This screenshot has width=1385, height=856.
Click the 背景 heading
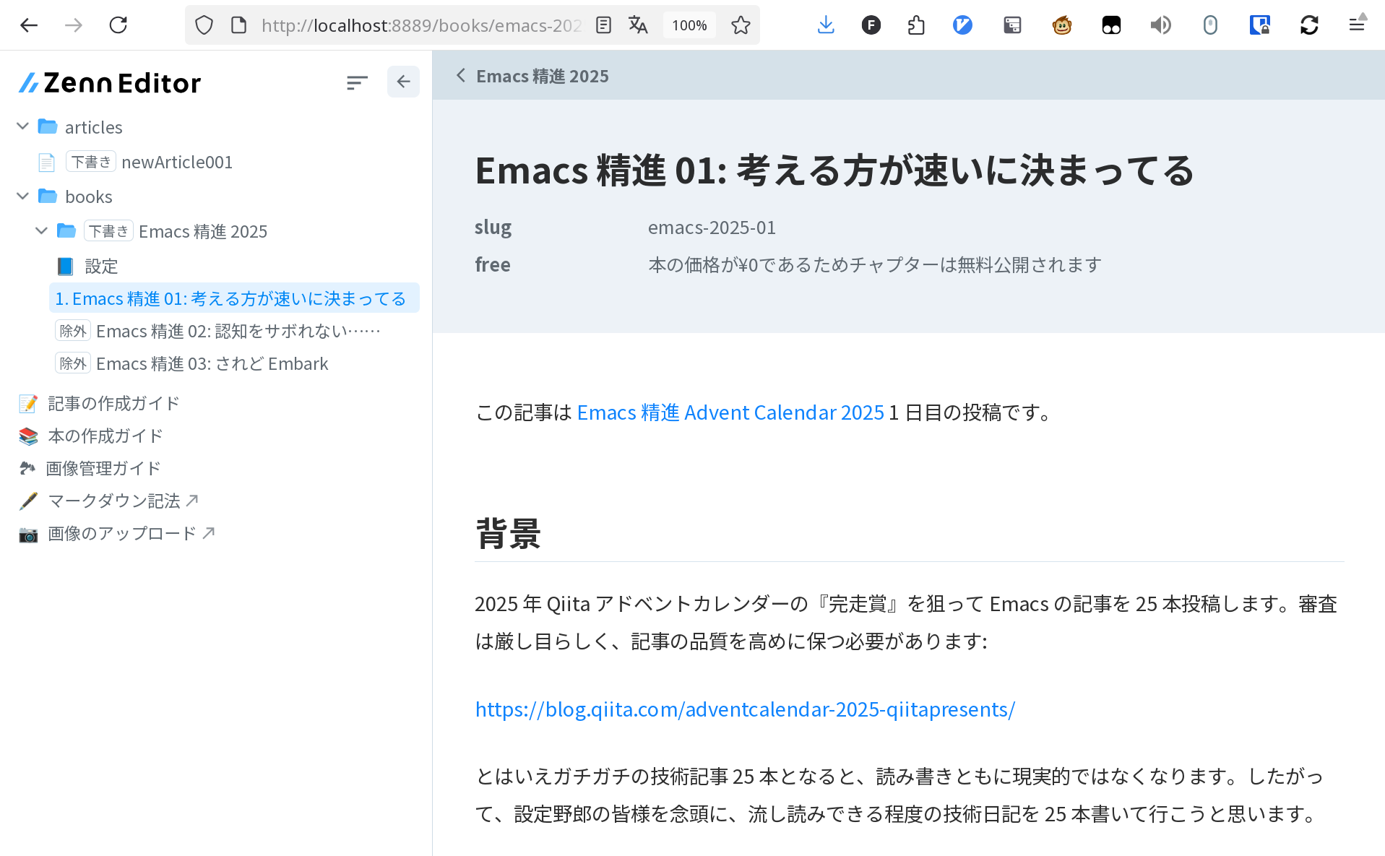[x=508, y=534]
